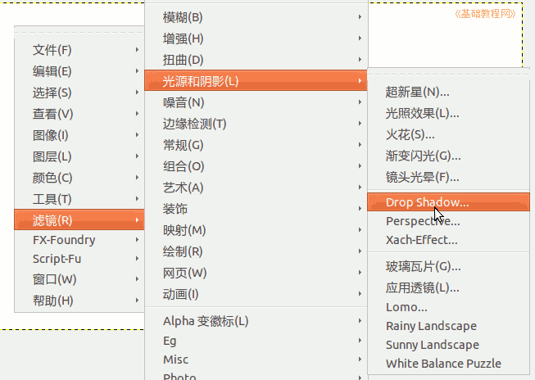
Task: Apply the Sunny Landscape filter
Action: click(x=448, y=345)
